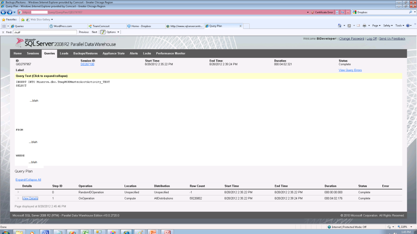Screen dimensions: 417x234
Task: Click the address bar URL field
Action: [x=162, y=12]
